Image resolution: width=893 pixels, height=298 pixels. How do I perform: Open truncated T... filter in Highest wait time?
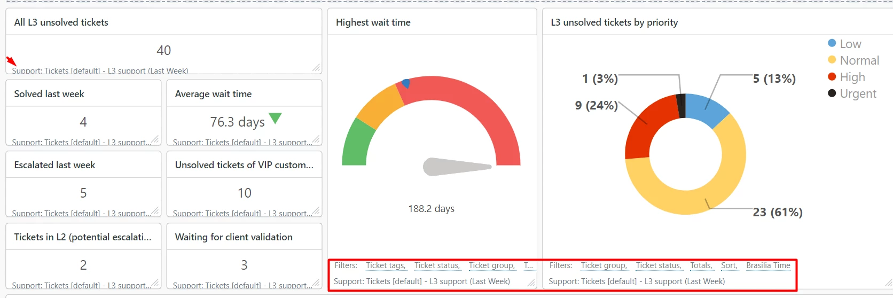[x=528, y=265]
